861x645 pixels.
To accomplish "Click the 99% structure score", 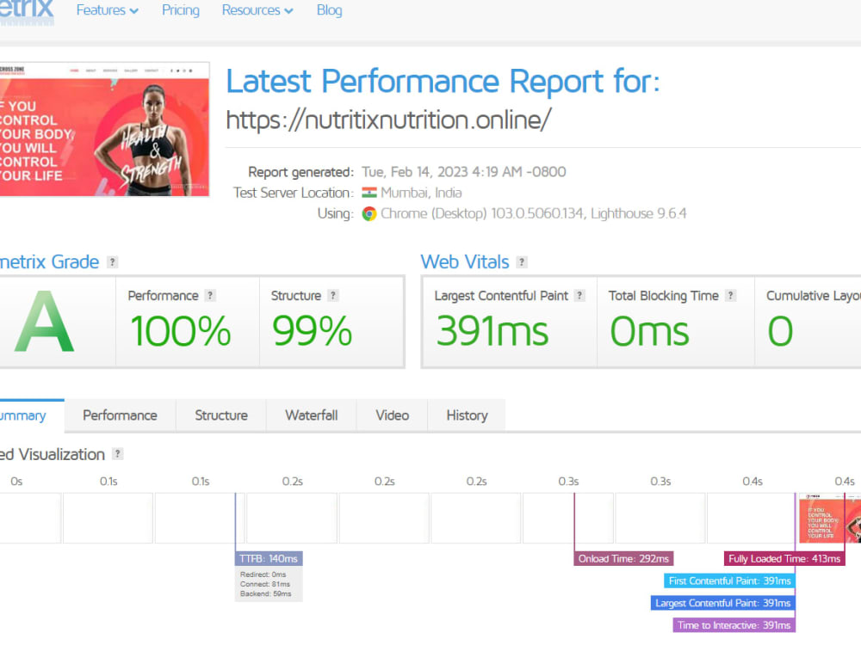I will click(x=312, y=331).
